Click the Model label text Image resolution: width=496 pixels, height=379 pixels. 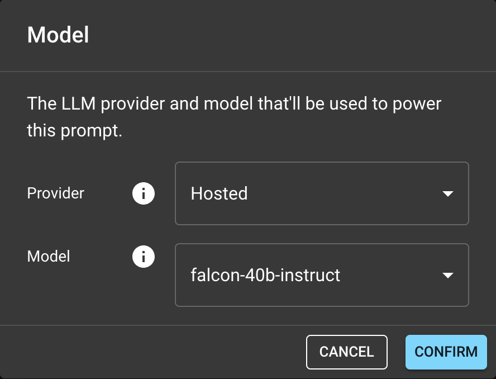(x=49, y=257)
